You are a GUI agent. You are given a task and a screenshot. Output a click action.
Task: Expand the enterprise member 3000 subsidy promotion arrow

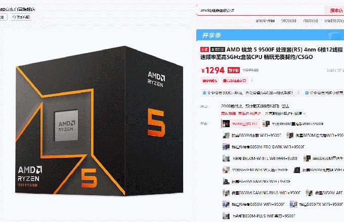(298, 93)
